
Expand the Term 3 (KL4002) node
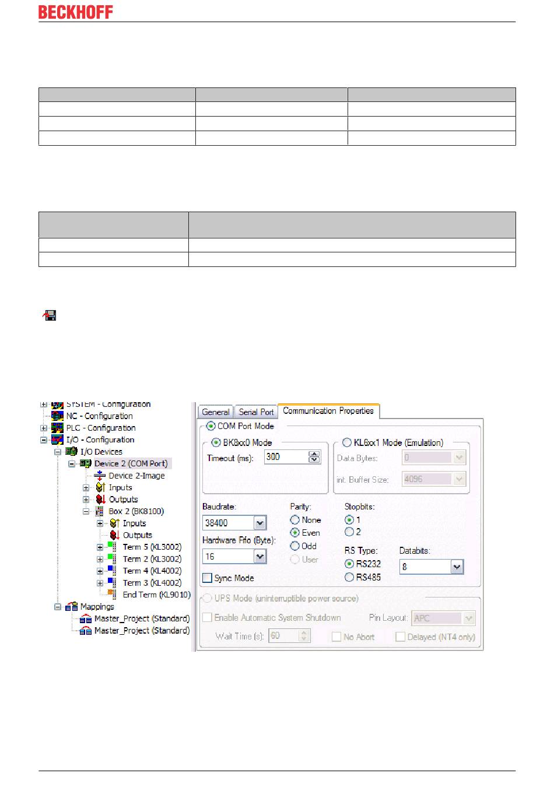pos(100,583)
